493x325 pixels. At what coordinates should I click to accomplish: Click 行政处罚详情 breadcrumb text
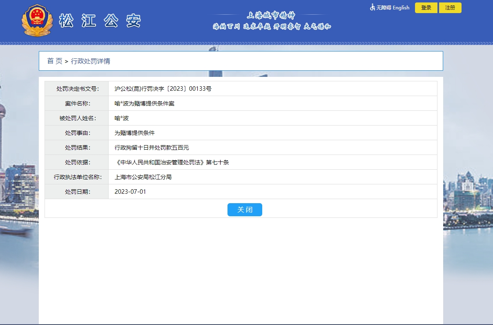[x=91, y=61]
